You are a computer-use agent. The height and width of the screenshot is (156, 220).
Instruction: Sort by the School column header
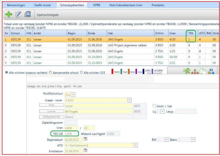tap(17, 33)
